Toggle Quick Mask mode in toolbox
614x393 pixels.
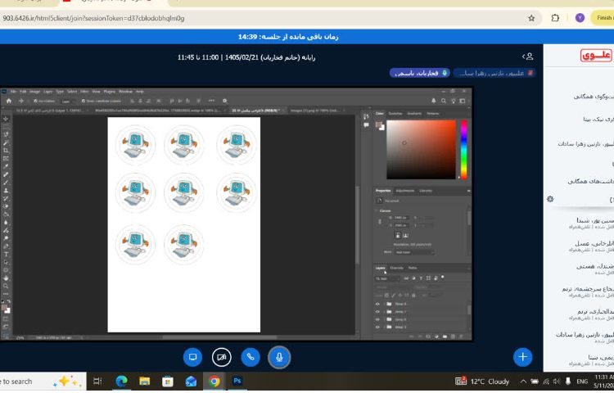(6, 319)
